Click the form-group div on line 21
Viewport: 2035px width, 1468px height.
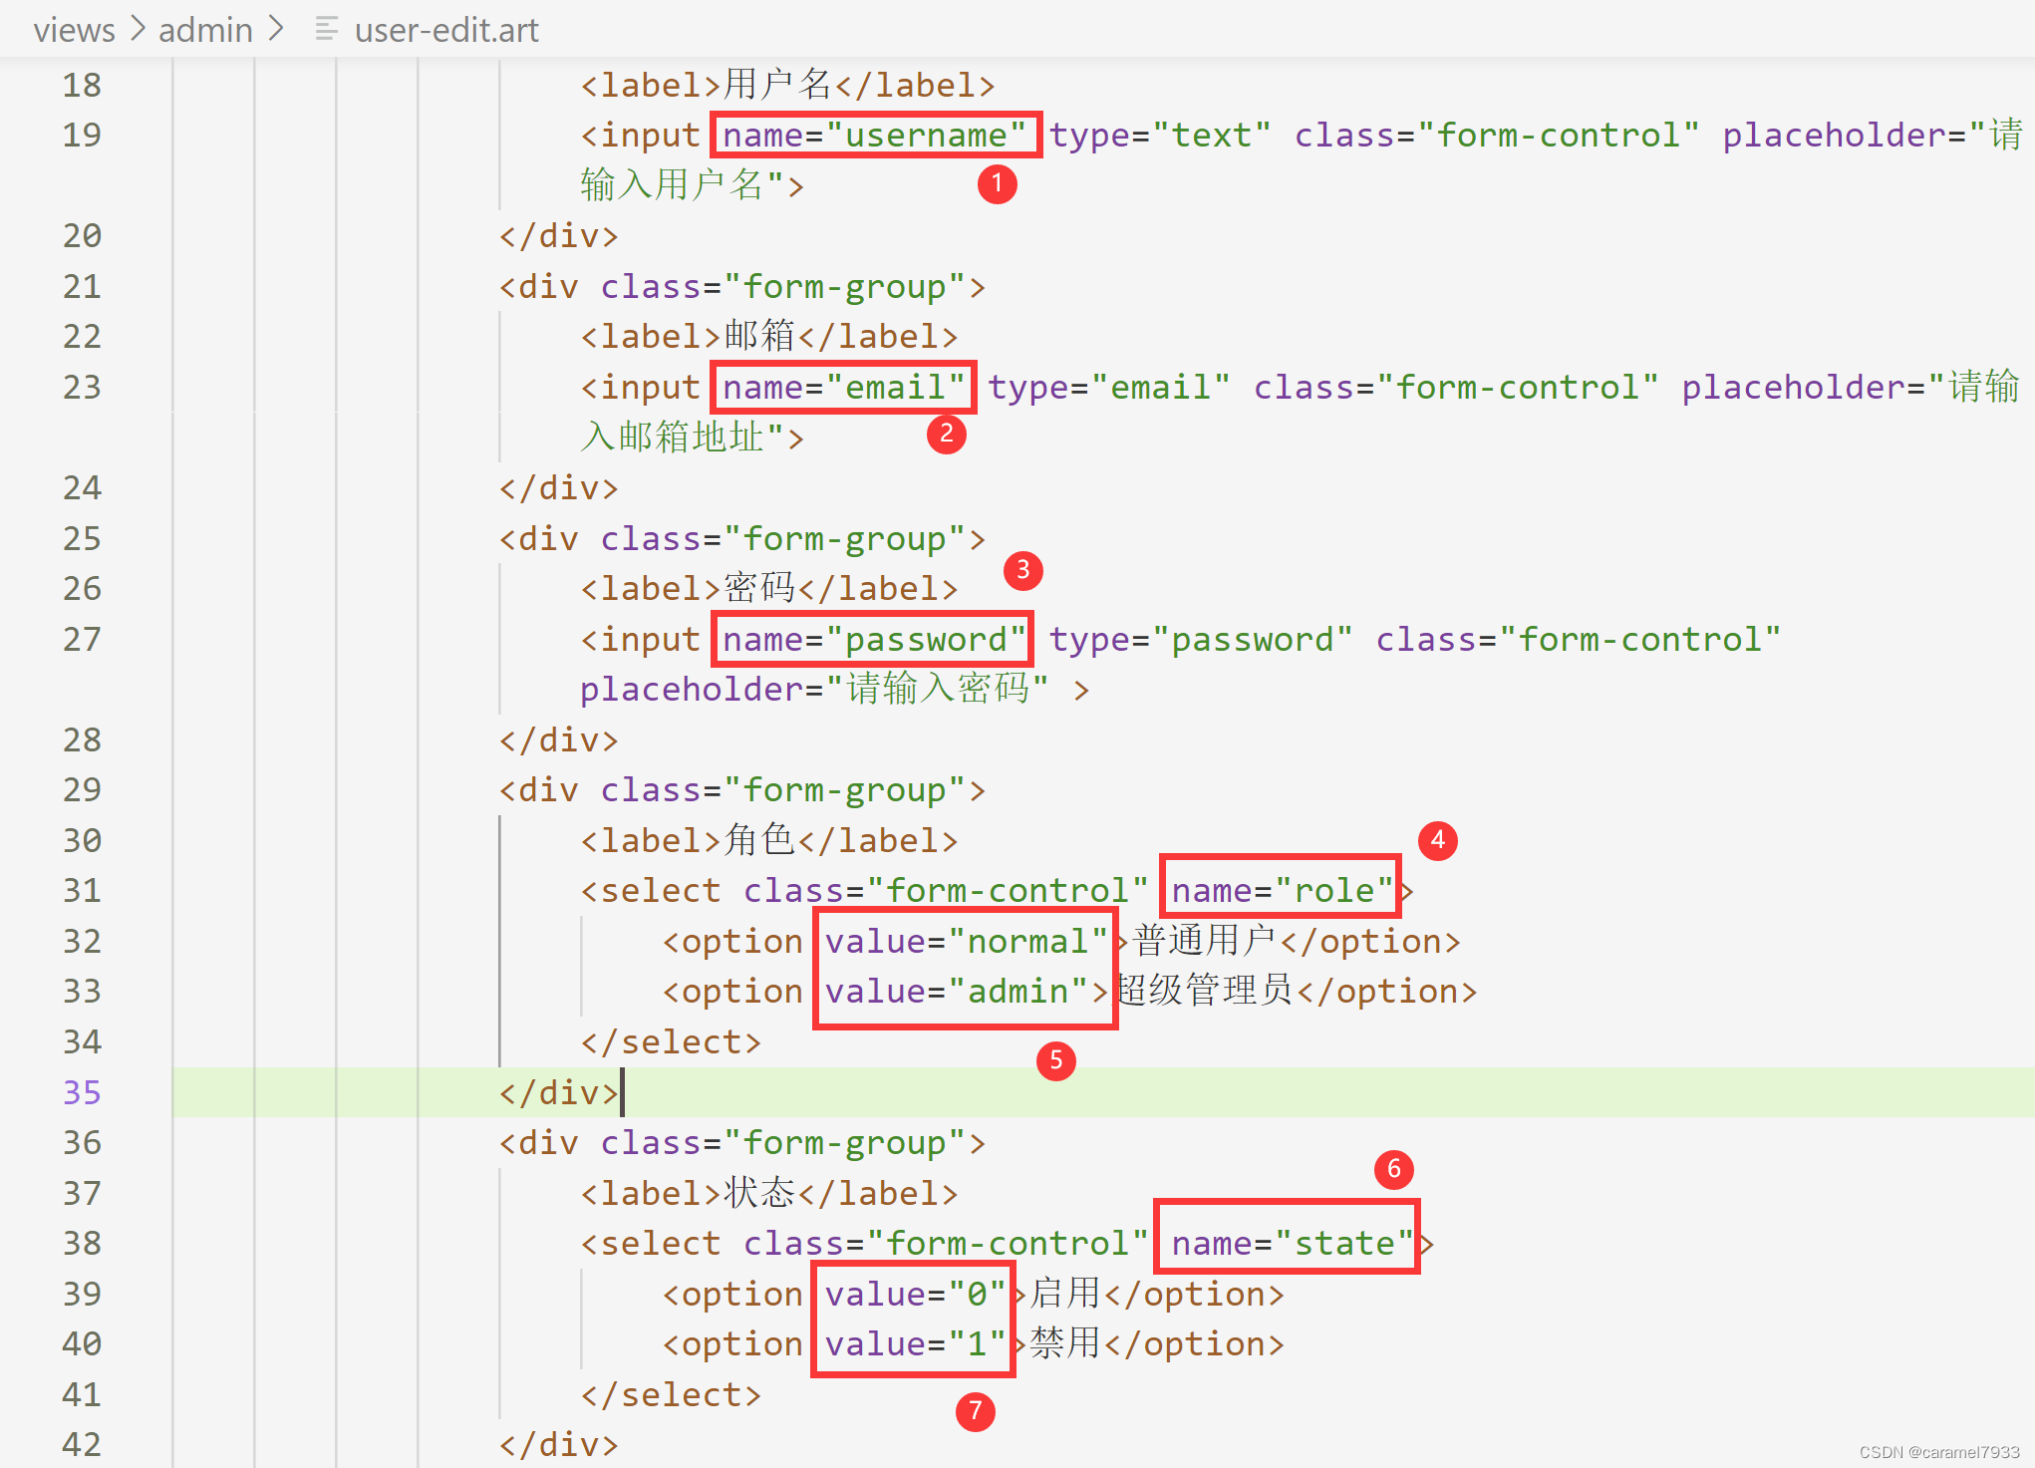click(742, 287)
